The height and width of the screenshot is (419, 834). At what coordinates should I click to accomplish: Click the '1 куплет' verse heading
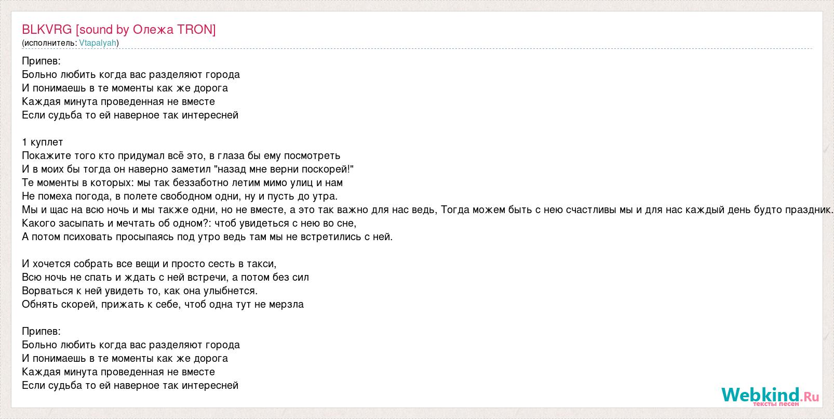(x=43, y=142)
